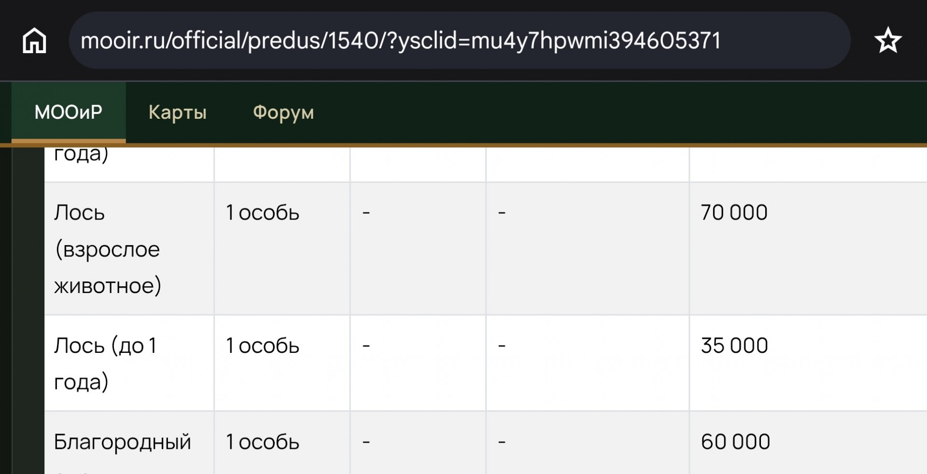Image resolution: width=927 pixels, height=474 pixels.
Task: Tap the browser home icon
Action: coord(34,41)
